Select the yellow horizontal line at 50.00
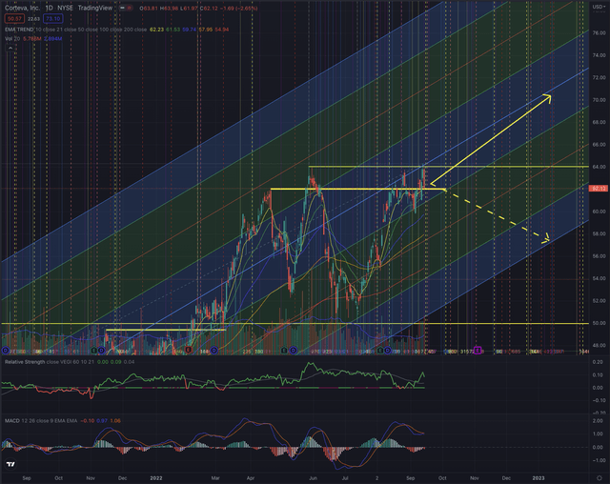This screenshot has height=484, width=610. pos(295,323)
